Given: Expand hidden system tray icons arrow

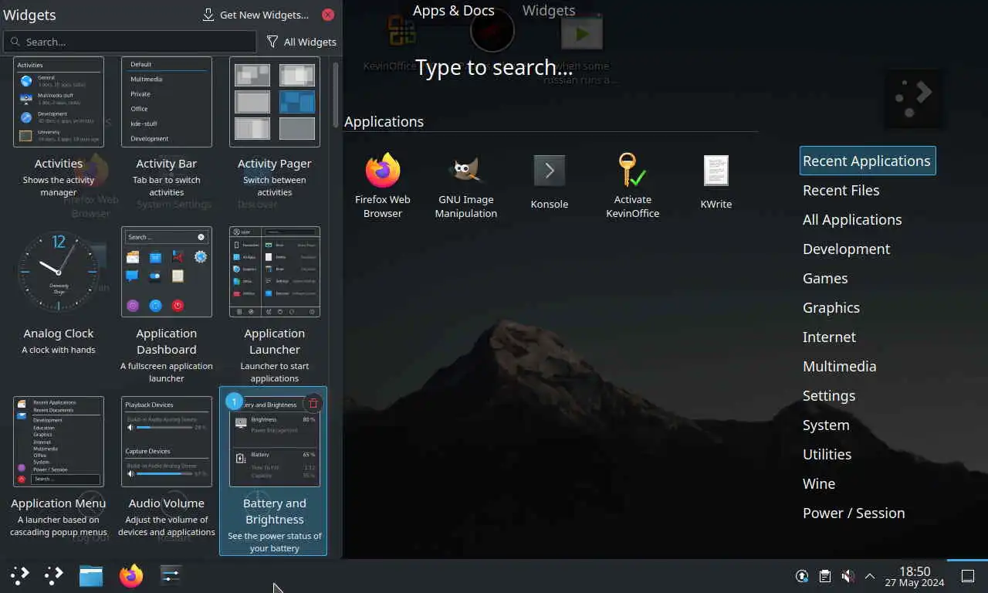Looking at the screenshot, I should point(870,576).
